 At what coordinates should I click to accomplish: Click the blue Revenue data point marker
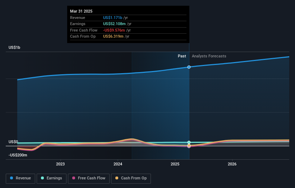pos(189,67)
